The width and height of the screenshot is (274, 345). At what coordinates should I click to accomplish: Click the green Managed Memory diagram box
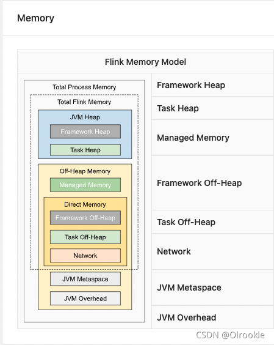tap(85, 185)
